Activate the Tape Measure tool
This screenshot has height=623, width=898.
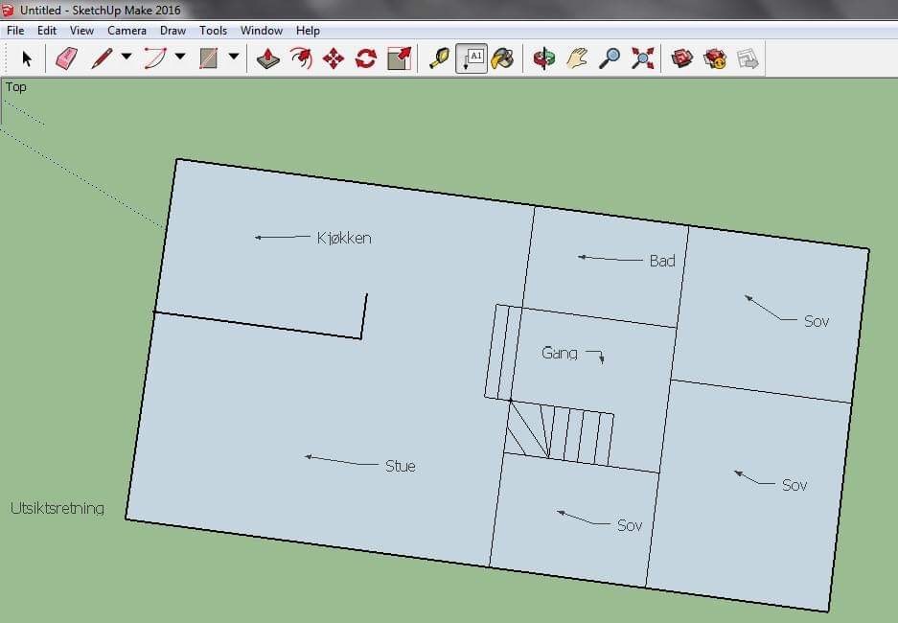(439, 59)
